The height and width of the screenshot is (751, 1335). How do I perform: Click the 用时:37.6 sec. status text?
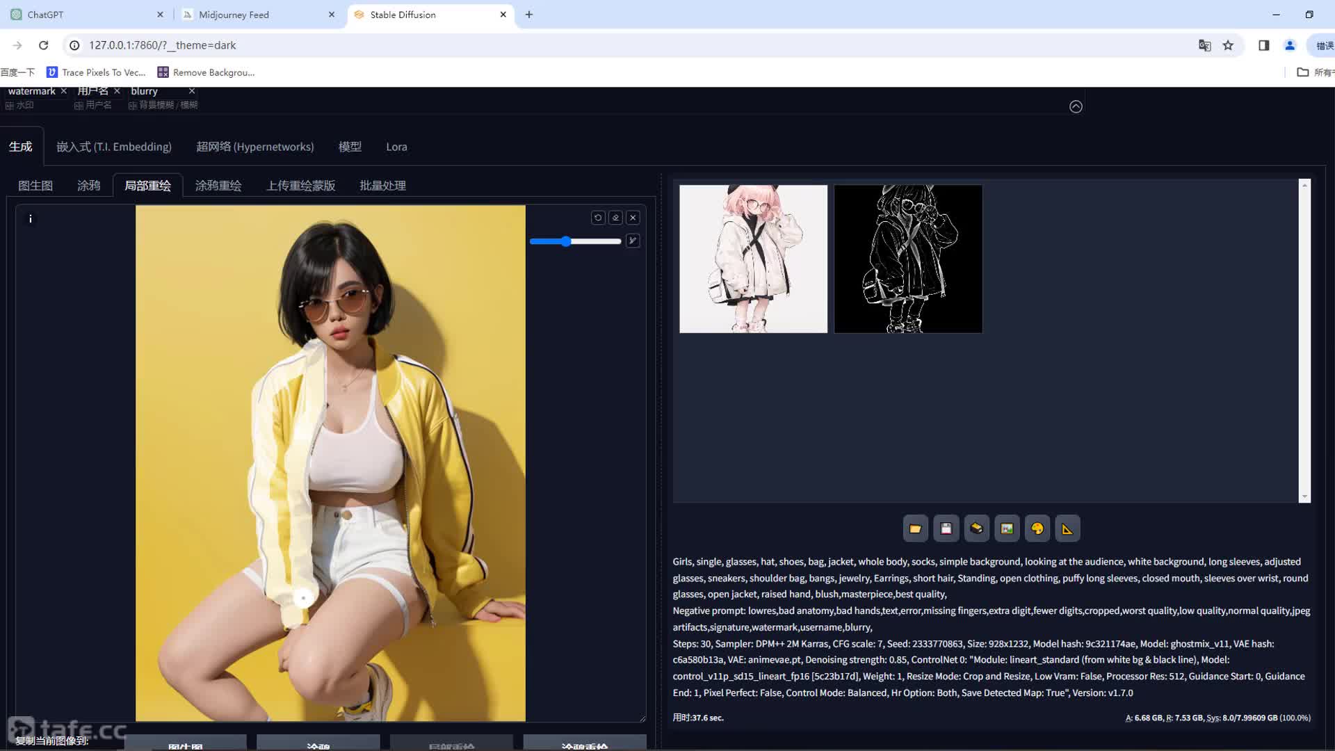[698, 718]
